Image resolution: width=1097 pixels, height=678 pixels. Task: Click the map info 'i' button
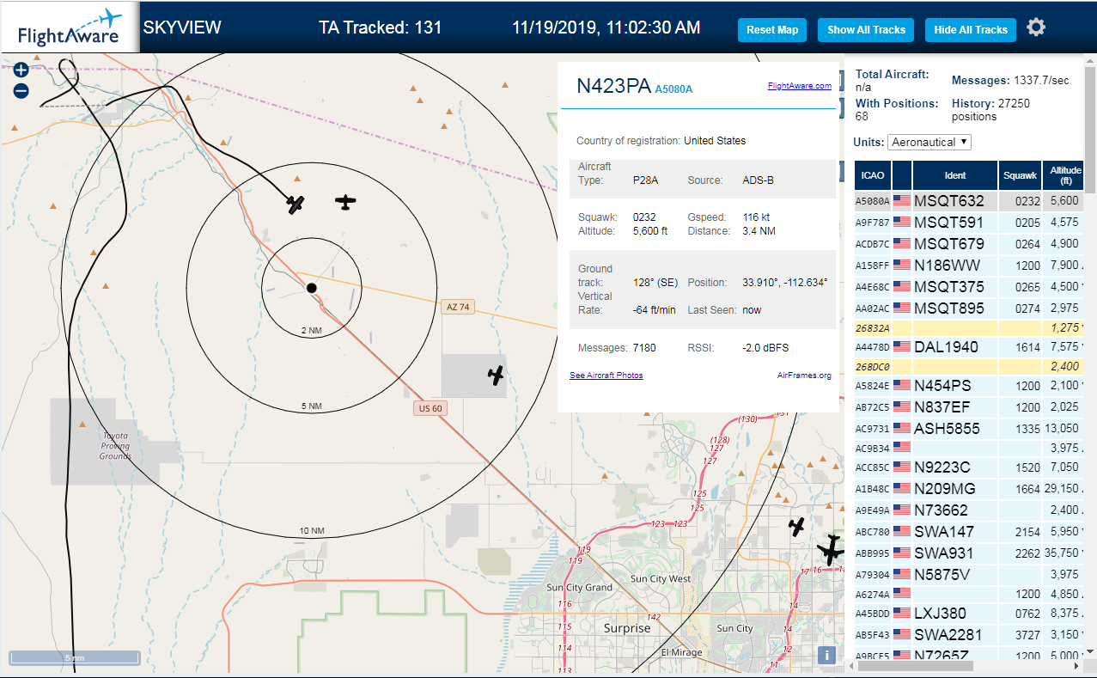[826, 656]
